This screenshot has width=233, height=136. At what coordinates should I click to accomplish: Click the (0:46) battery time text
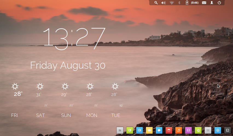(x=195, y=3)
